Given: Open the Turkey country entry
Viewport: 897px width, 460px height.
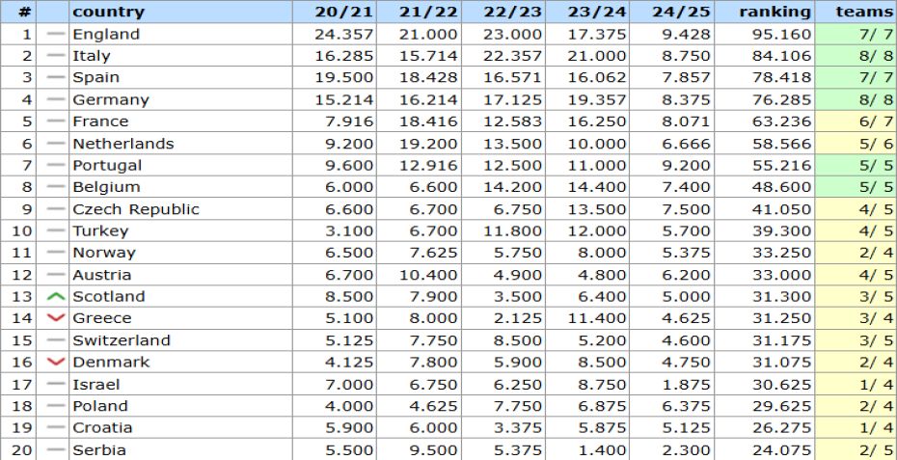Looking at the screenshot, I should tap(100, 231).
